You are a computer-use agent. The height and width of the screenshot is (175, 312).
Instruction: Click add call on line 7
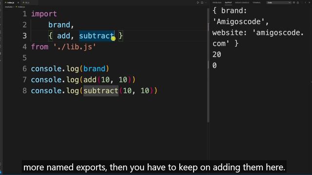90,80
